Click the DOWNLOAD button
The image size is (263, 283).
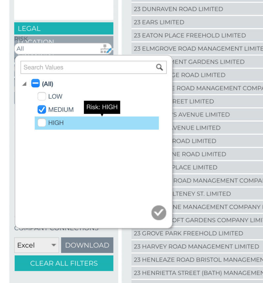click(87, 245)
